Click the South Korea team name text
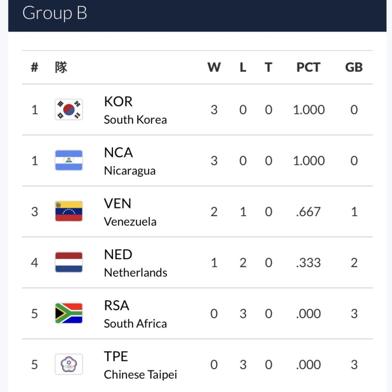 (x=135, y=120)
